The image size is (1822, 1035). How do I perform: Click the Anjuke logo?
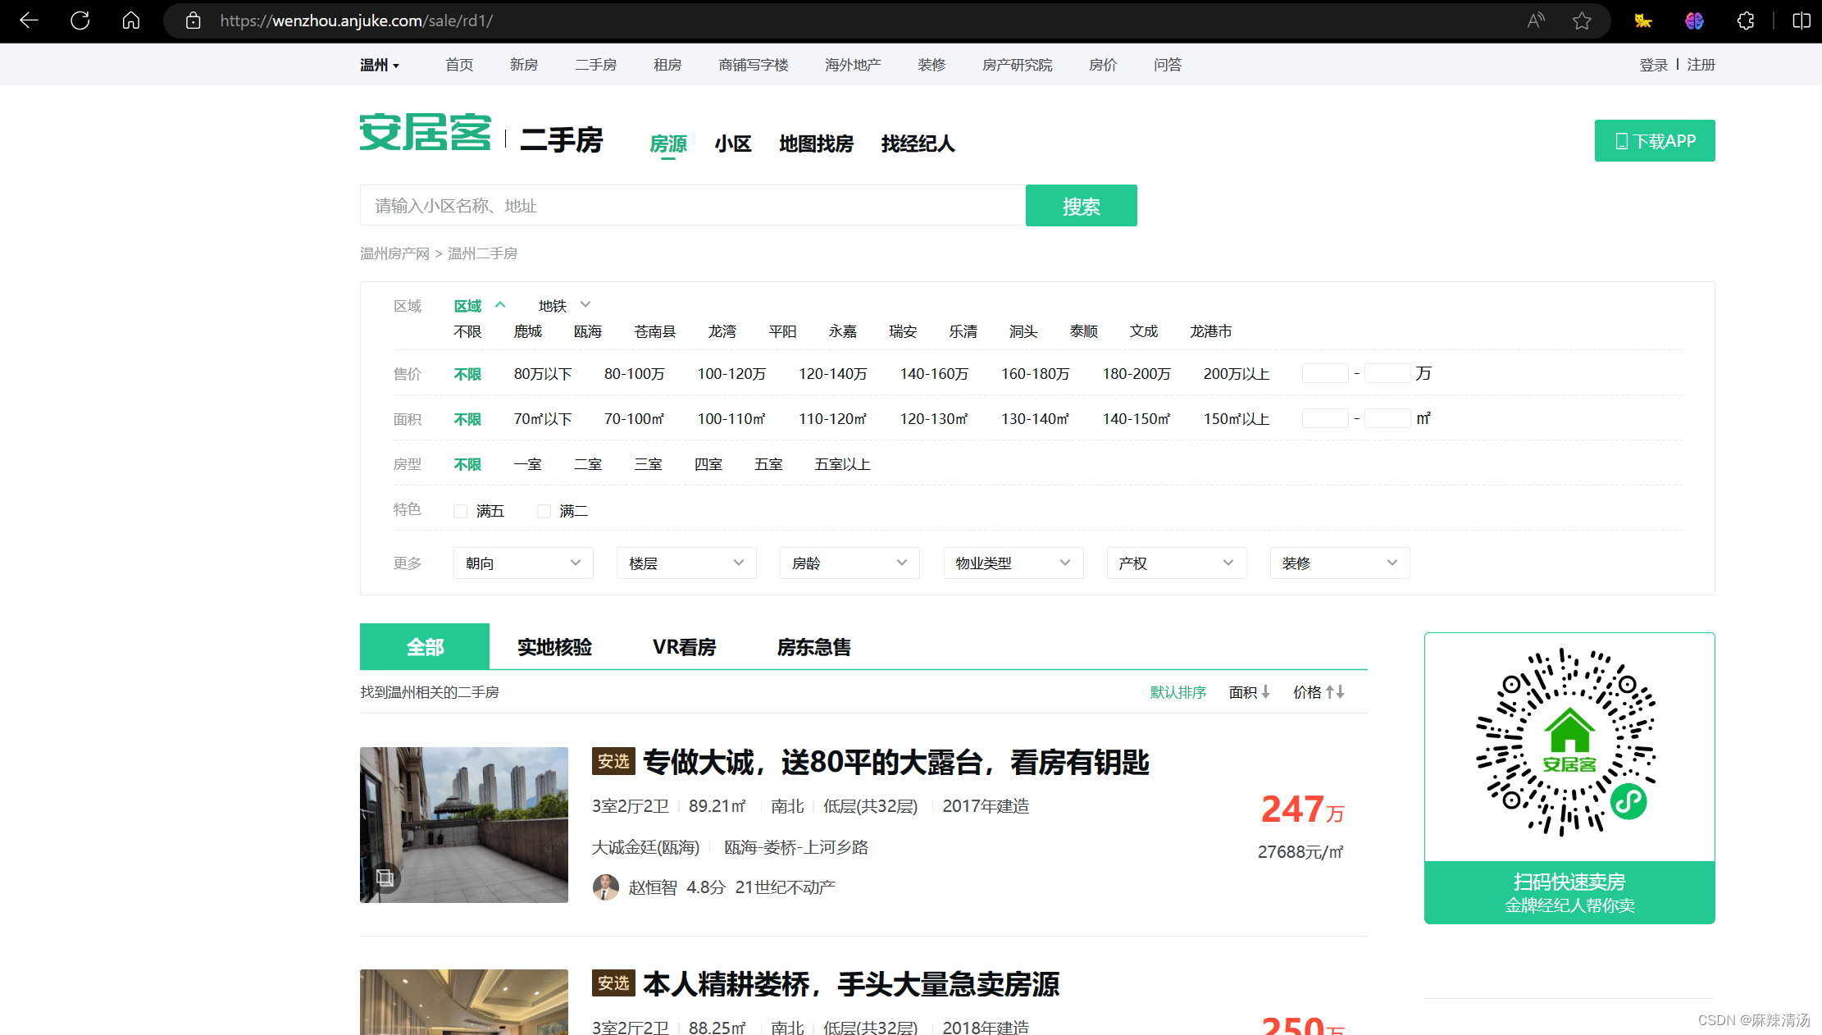point(426,132)
